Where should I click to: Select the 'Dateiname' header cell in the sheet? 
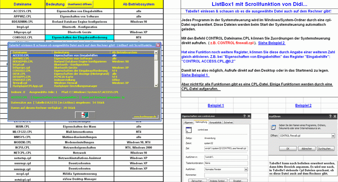tap(22, 4)
